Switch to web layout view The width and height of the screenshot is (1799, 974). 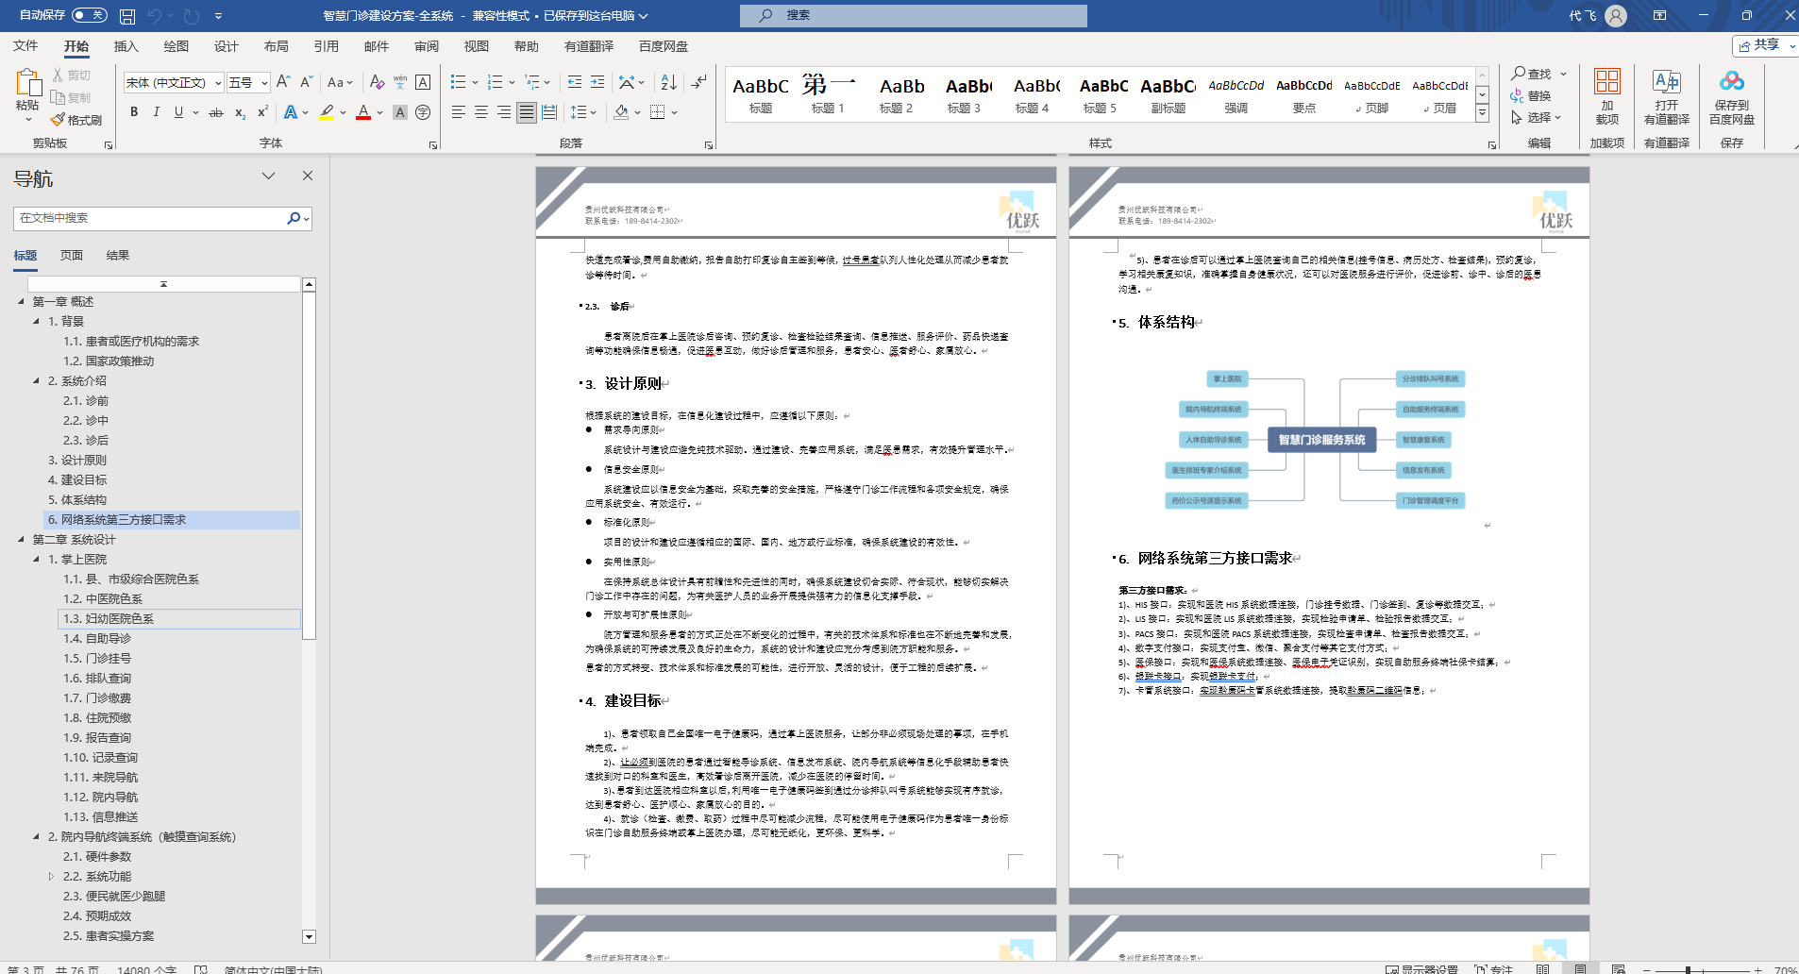coord(1618,968)
